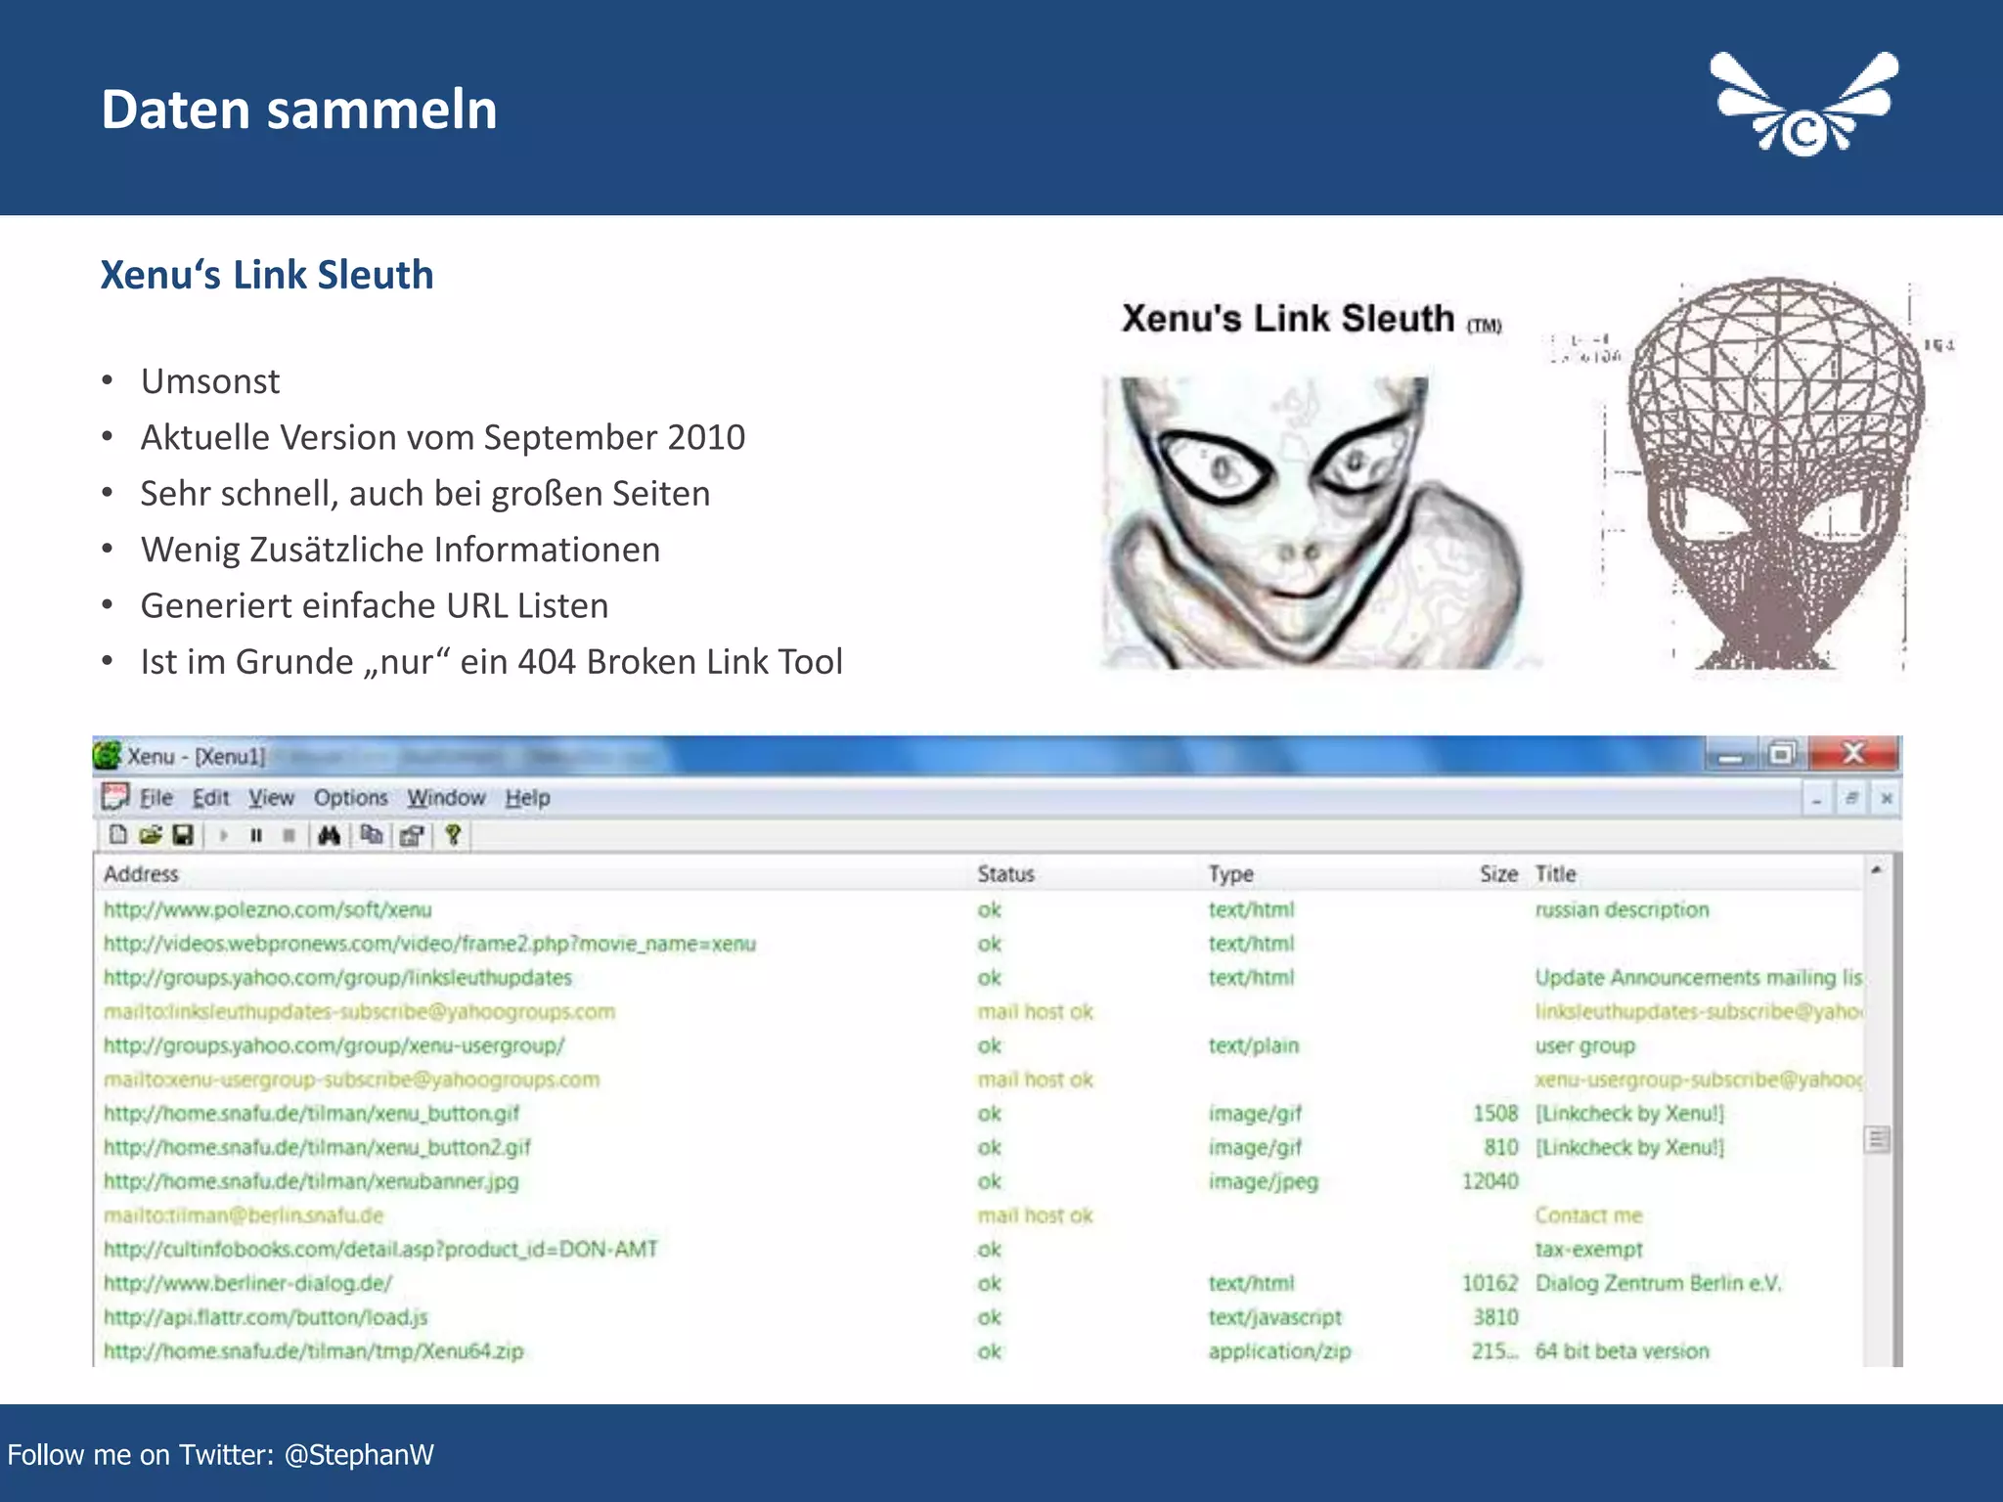Click the scrollbar up arrow in results list

[x=1876, y=869]
